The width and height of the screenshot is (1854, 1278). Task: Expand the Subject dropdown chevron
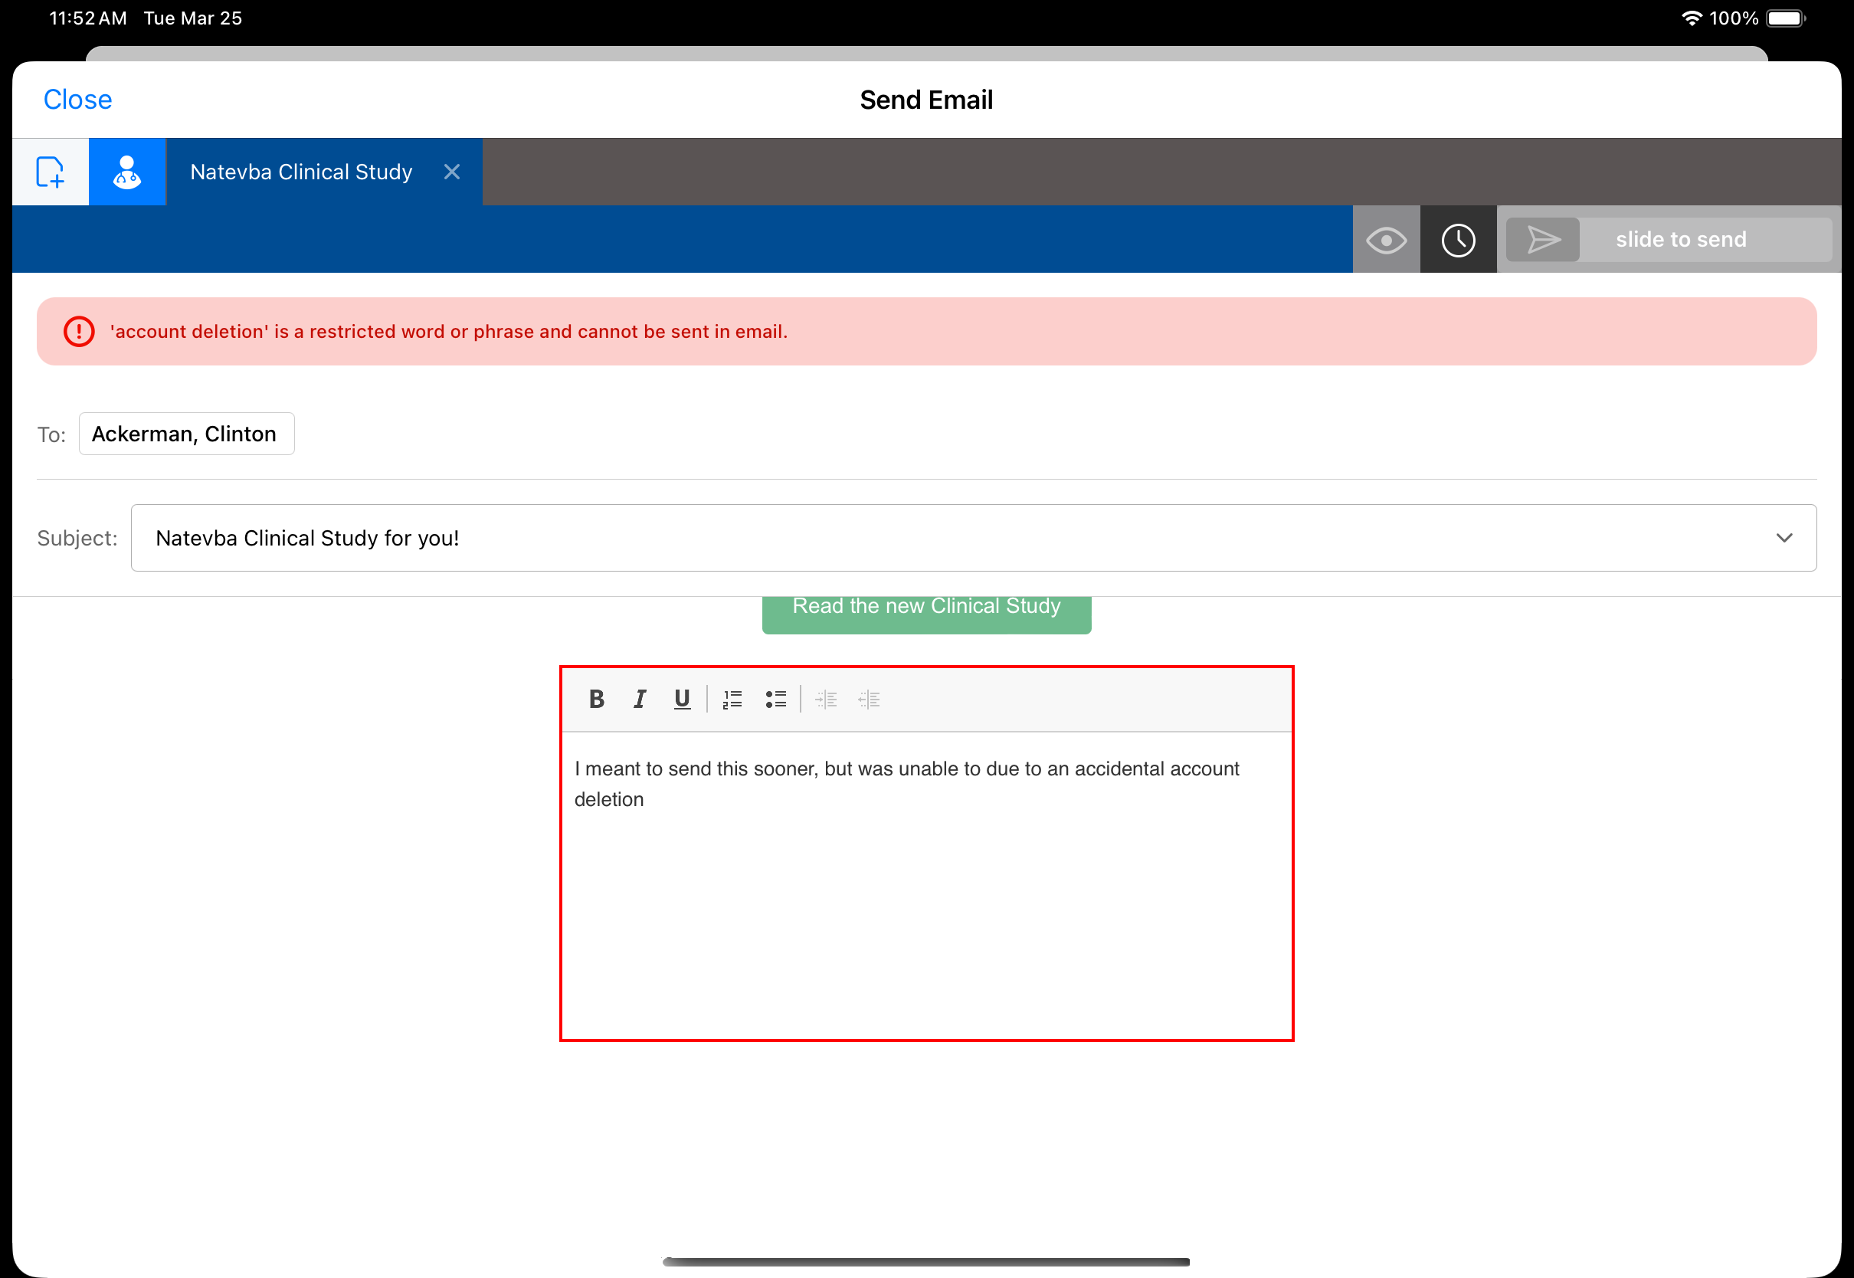(1784, 538)
